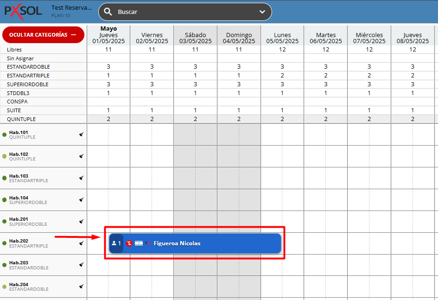The height and width of the screenshot is (300, 438).
Task: Click inside the Buscar search field
Action: [x=185, y=12]
